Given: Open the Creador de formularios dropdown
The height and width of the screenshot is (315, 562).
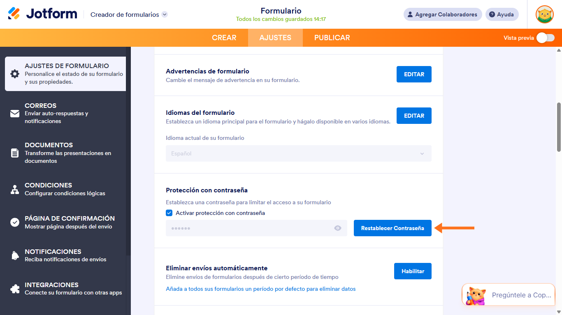Looking at the screenshot, I should [x=164, y=14].
